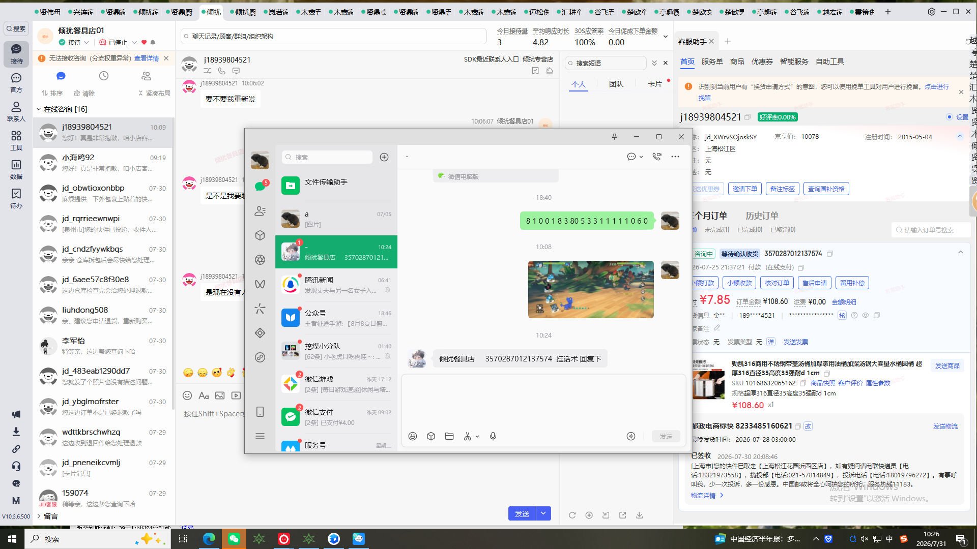Refresh the quick phrases panel

572,515
